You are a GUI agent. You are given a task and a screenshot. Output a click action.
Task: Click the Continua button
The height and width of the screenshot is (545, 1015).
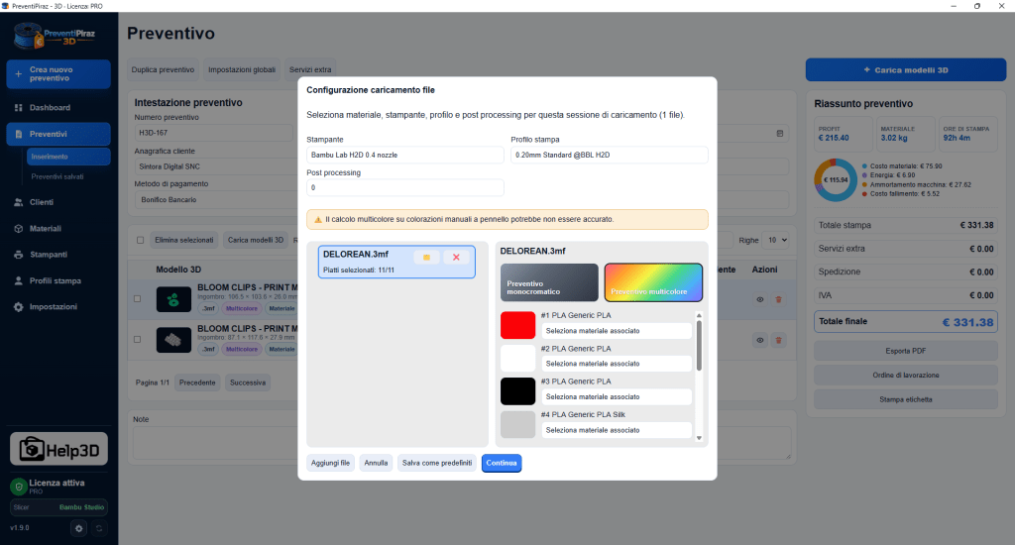pyautogui.click(x=502, y=463)
